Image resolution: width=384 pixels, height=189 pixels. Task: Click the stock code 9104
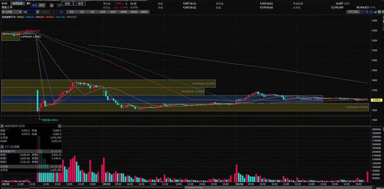pos(4,4)
